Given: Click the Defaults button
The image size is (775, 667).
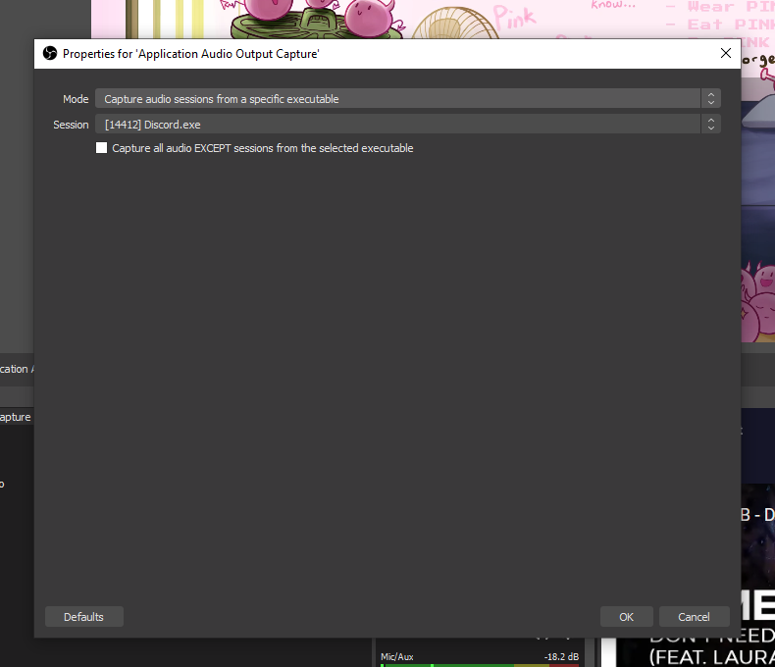Looking at the screenshot, I should pyautogui.click(x=83, y=617).
